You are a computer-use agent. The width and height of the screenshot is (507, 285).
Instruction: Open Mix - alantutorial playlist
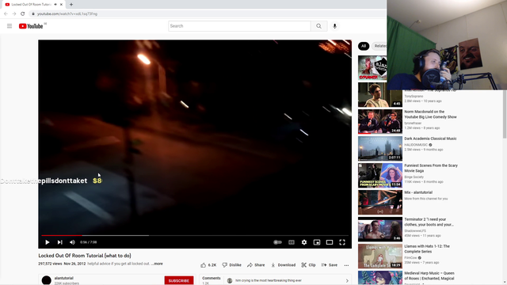point(418,192)
